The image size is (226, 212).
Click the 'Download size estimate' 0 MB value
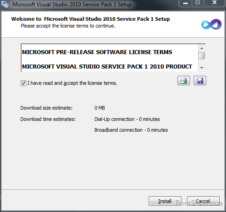pos(100,108)
